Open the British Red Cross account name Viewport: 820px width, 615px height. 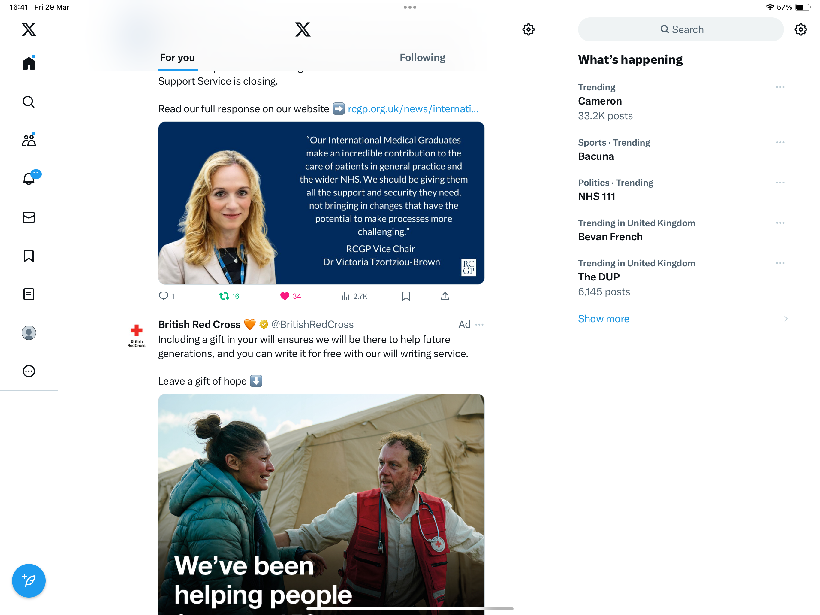click(199, 324)
